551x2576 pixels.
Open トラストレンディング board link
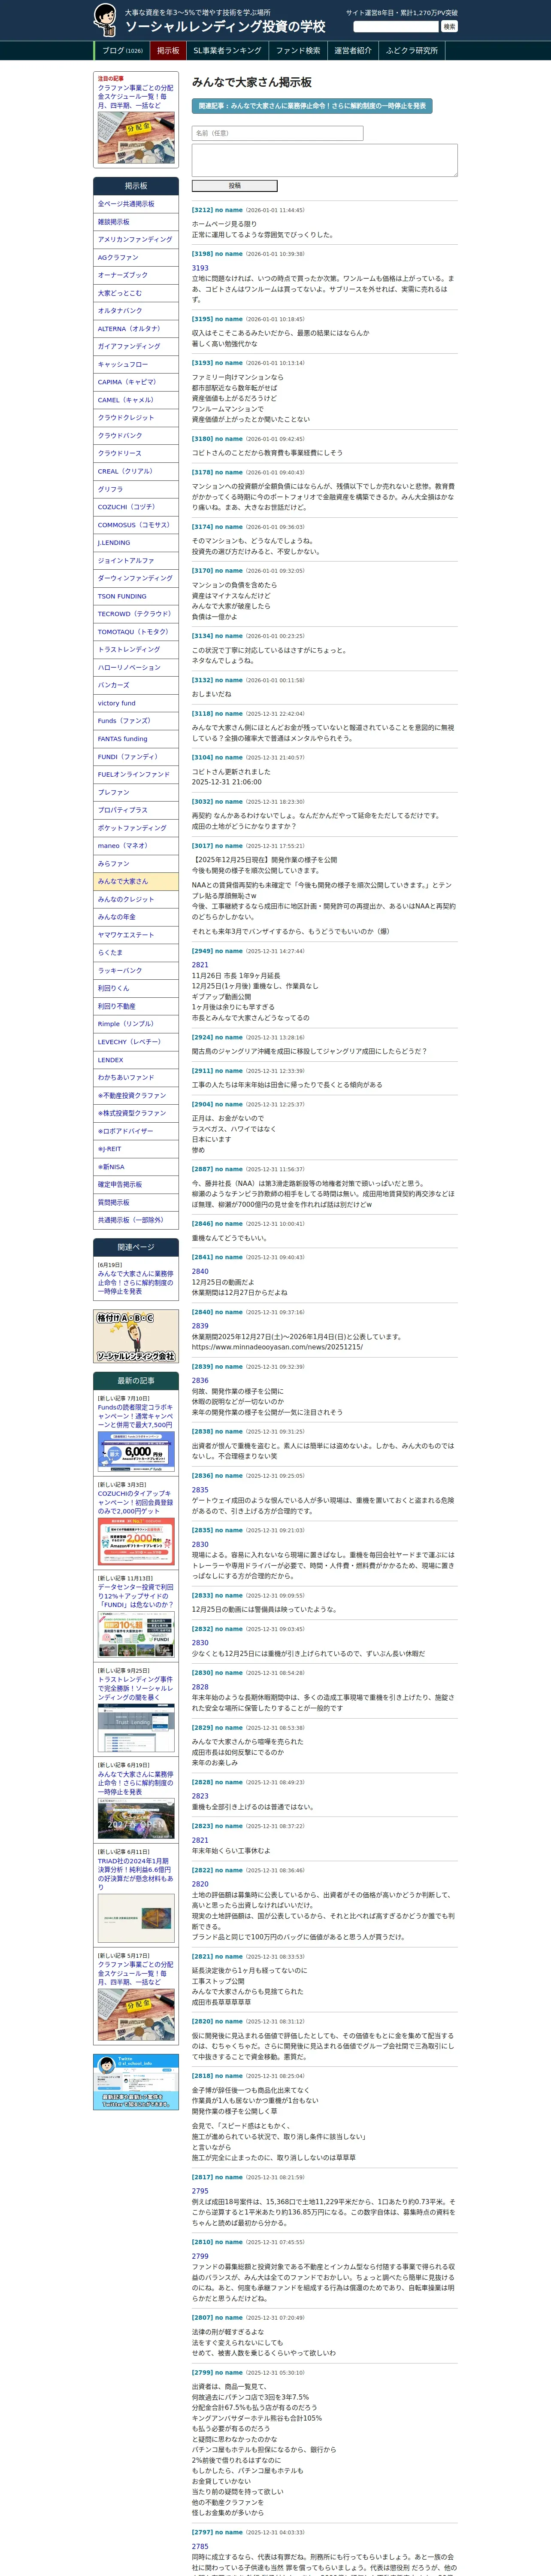(136, 650)
